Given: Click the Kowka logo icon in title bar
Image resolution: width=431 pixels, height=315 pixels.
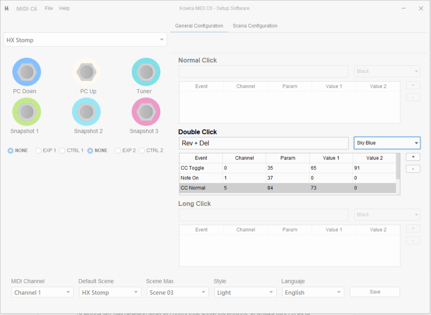Looking at the screenshot, I should coord(7,8).
